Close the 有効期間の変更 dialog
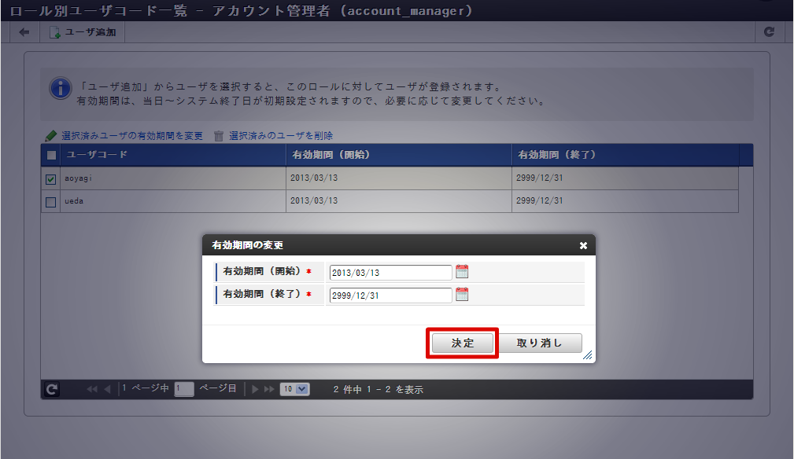Image resolution: width=794 pixels, height=459 pixels. [x=583, y=245]
